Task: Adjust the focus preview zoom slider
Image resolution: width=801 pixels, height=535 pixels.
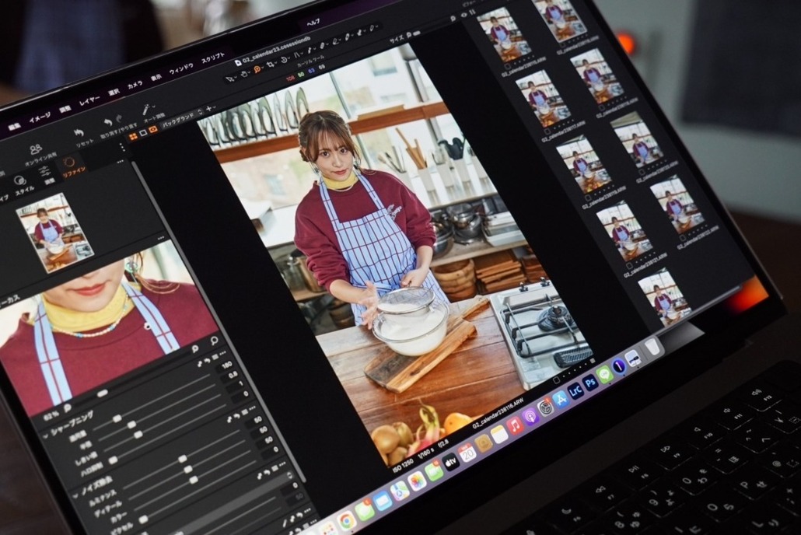Action: pos(102,393)
